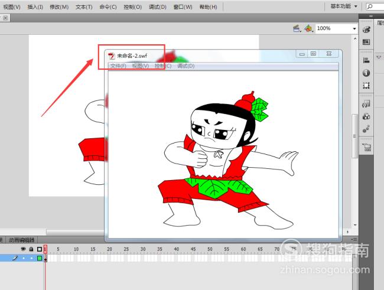The height and width of the screenshot is (290, 384).
Task: Open the Swatches panel grid icon
Action: click(x=366, y=42)
